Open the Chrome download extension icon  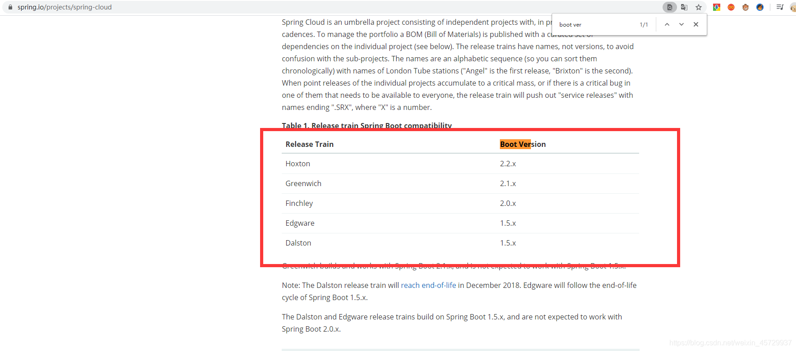[717, 7]
